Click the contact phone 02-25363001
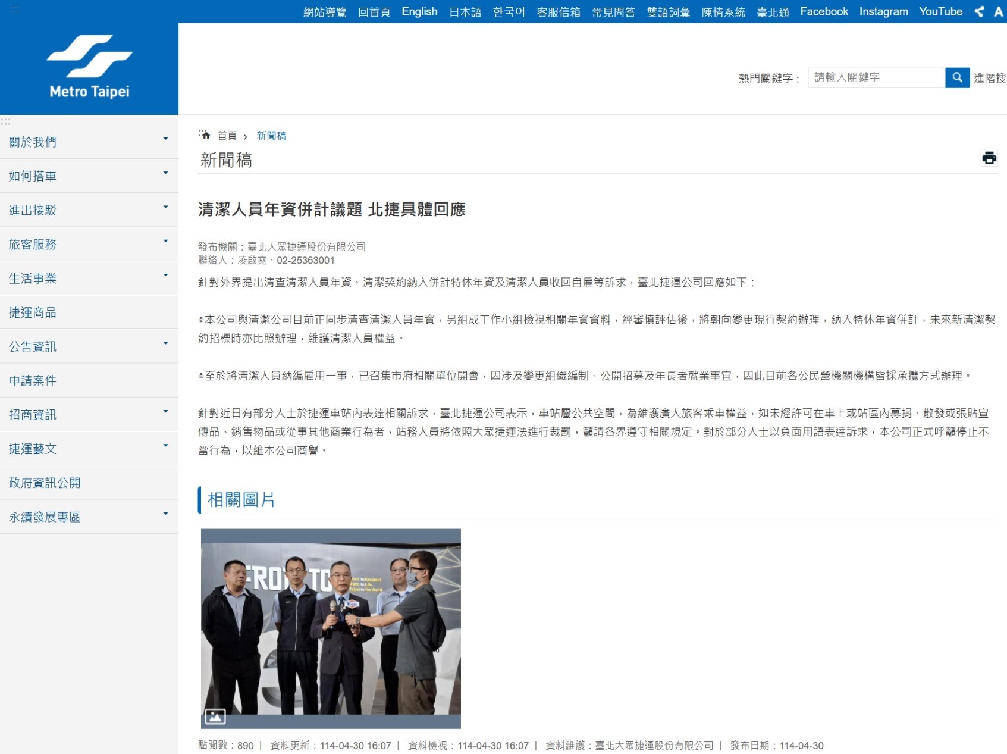The image size is (1007, 754). [306, 260]
